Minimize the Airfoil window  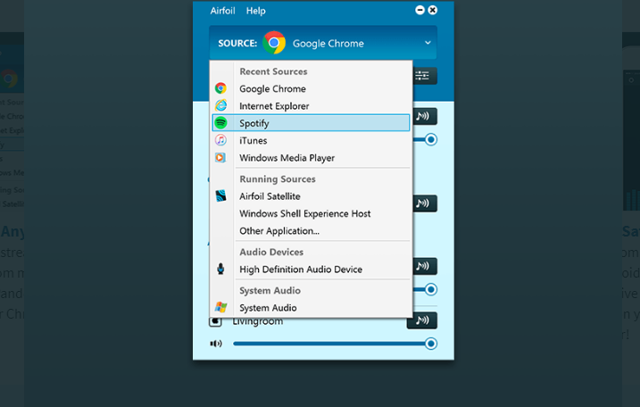[x=420, y=10]
